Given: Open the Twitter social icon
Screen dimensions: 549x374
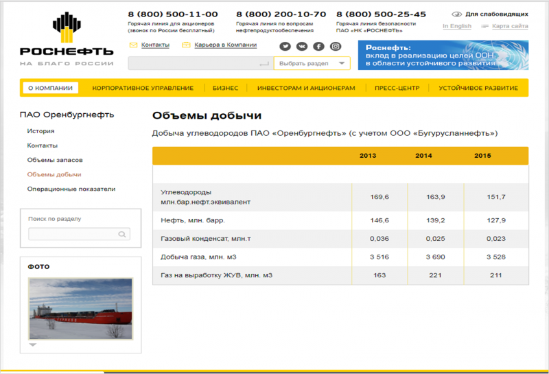Looking at the screenshot, I should pos(285,46).
